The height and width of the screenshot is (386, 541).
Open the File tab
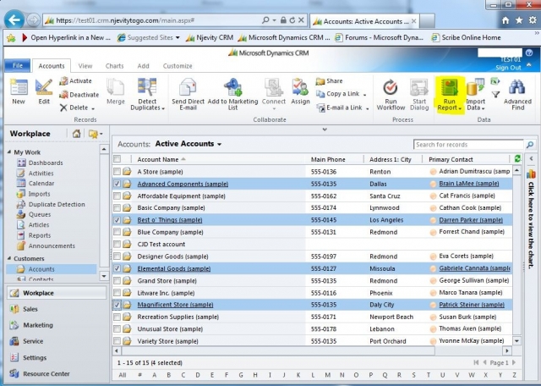(x=17, y=65)
